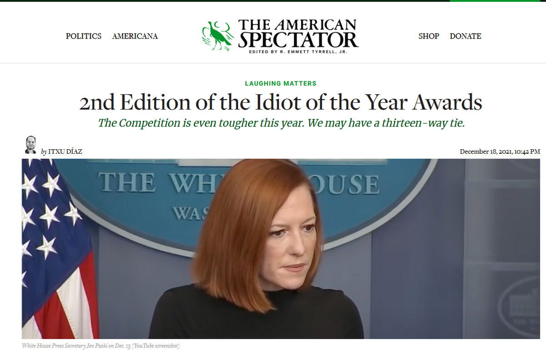The width and height of the screenshot is (546, 353).
Task: Open the LAUGHING MATTERS category link
Action: click(x=281, y=83)
